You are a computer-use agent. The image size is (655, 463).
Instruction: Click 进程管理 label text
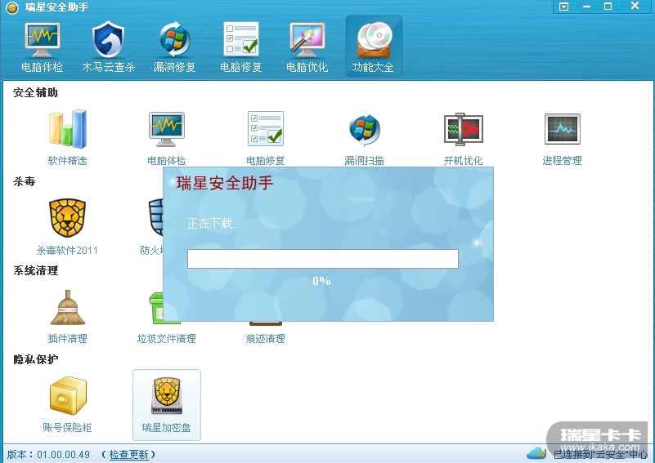[x=563, y=161]
